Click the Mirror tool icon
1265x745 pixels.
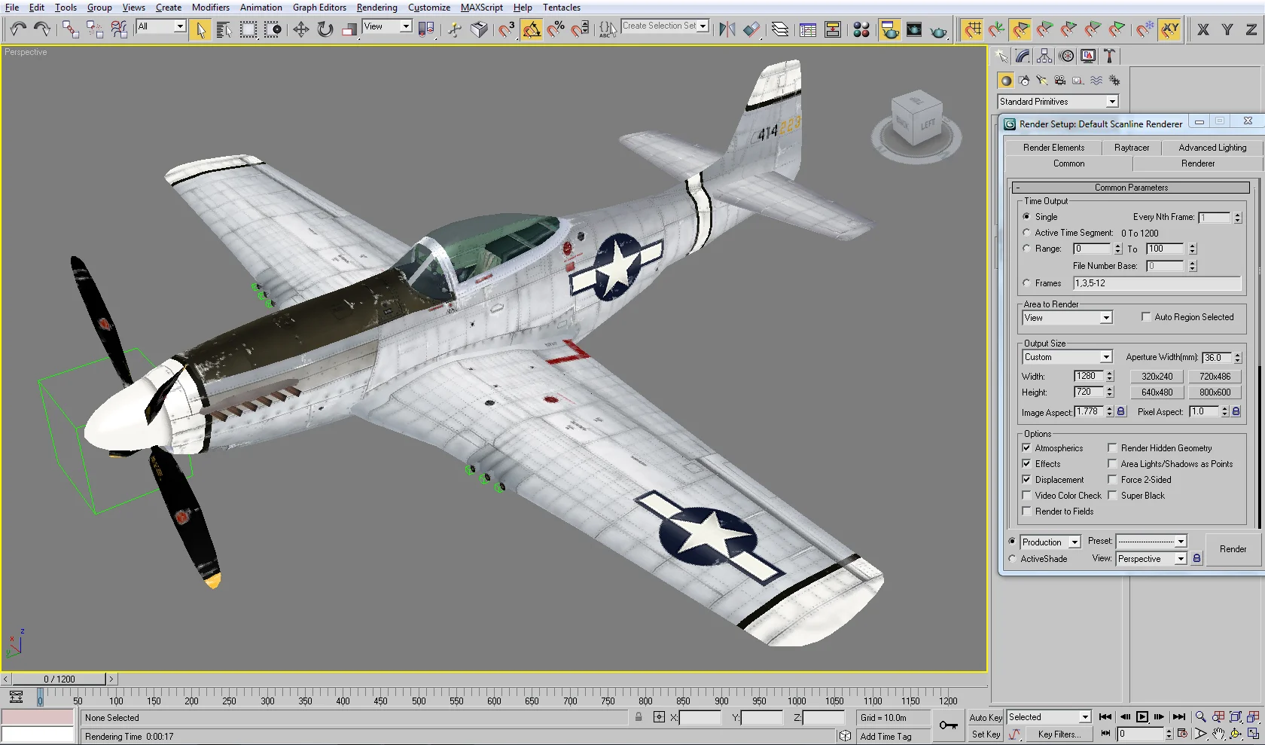(x=727, y=29)
